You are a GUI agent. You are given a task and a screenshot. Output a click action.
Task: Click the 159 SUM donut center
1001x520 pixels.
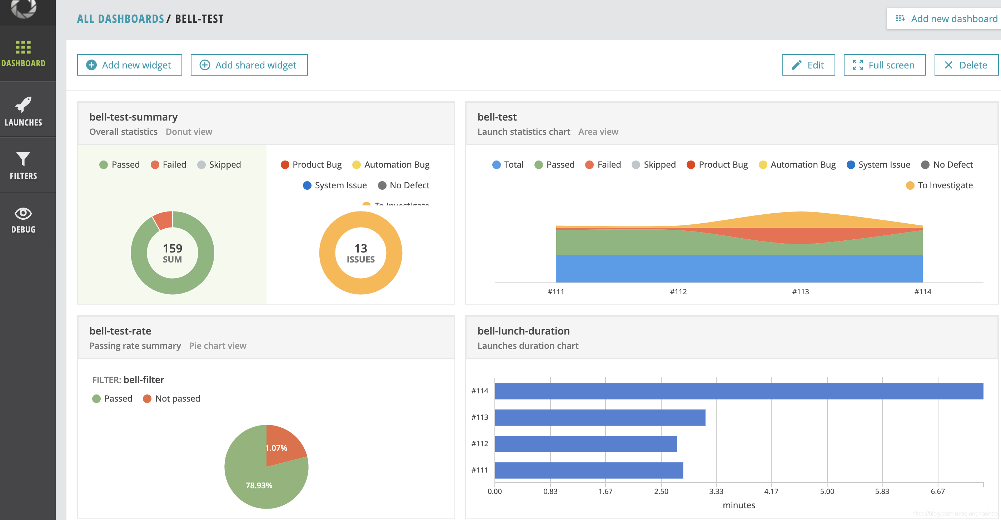tap(172, 253)
